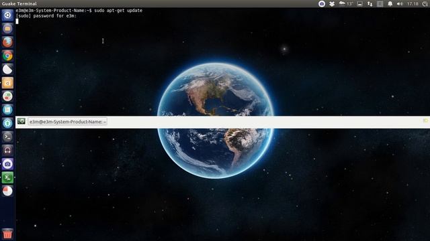
Task: Open the session power menu icon
Action: click(x=425, y=3)
